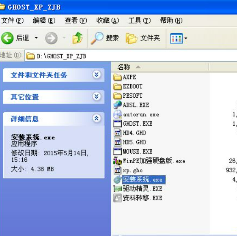
Task: Click the address field D:\GHOST_XP_ZJB
Action: click(x=131, y=56)
